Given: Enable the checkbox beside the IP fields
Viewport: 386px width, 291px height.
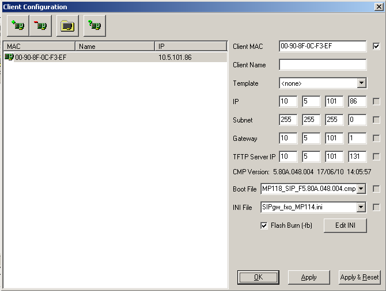Looking at the screenshot, I should click(377, 102).
